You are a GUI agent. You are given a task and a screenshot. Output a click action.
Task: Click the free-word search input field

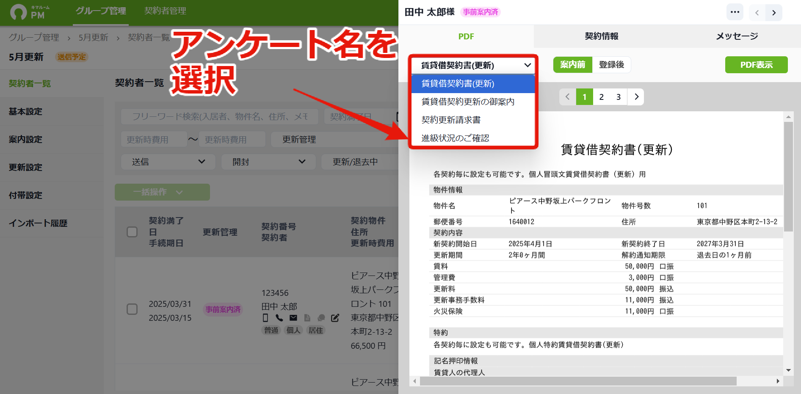[x=220, y=116]
